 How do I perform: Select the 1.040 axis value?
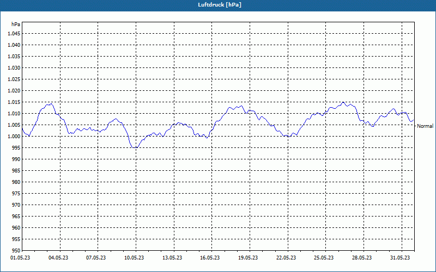coord(14,45)
